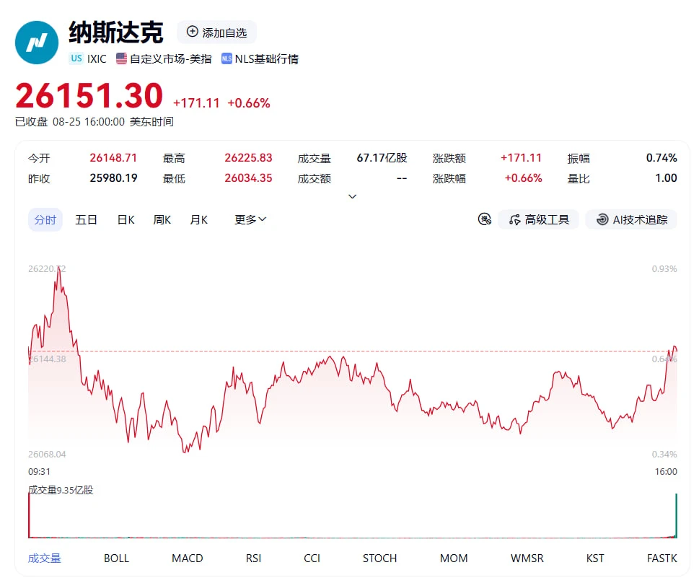The height and width of the screenshot is (583, 699).
Task: Select the WMSR indicator tab
Action: (x=527, y=558)
